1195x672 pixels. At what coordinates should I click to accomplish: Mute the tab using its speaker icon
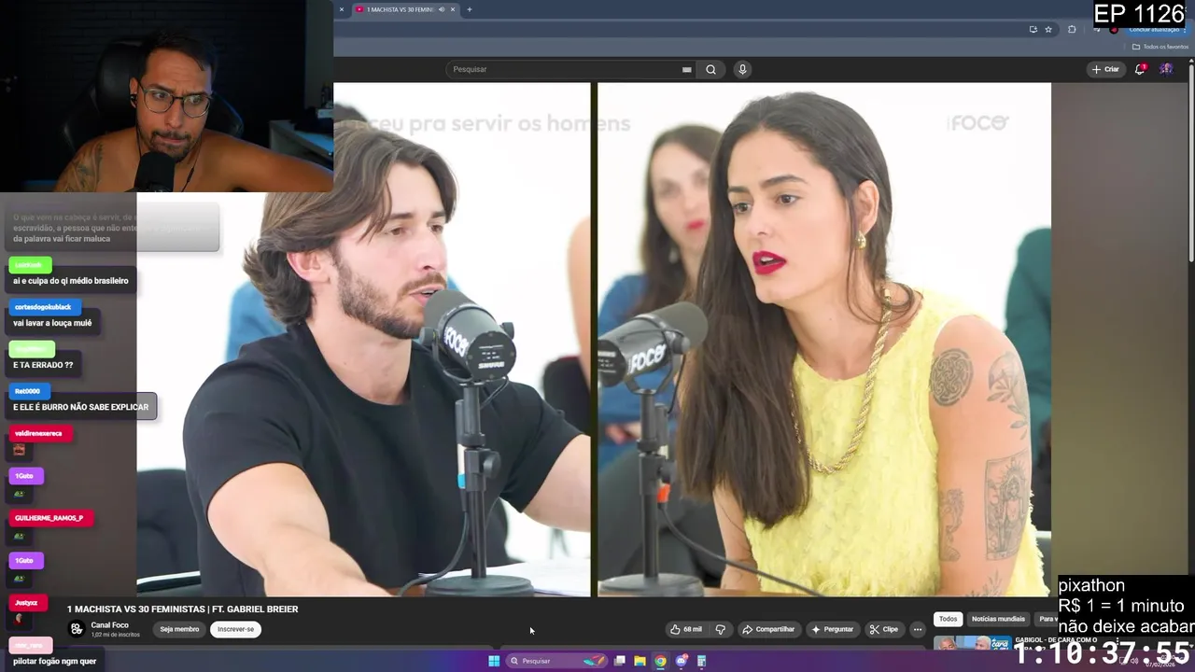pos(441,9)
